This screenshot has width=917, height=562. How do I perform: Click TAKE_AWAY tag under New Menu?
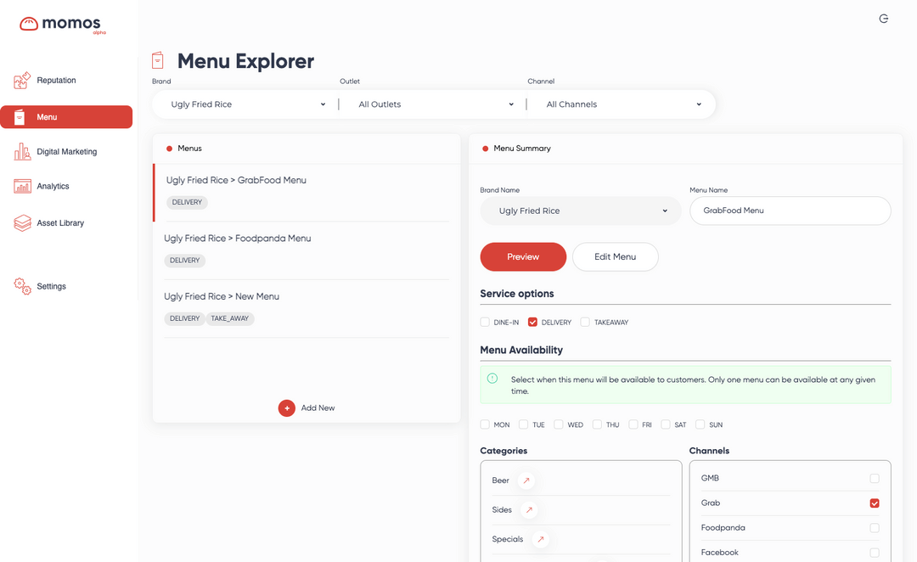(x=230, y=318)
